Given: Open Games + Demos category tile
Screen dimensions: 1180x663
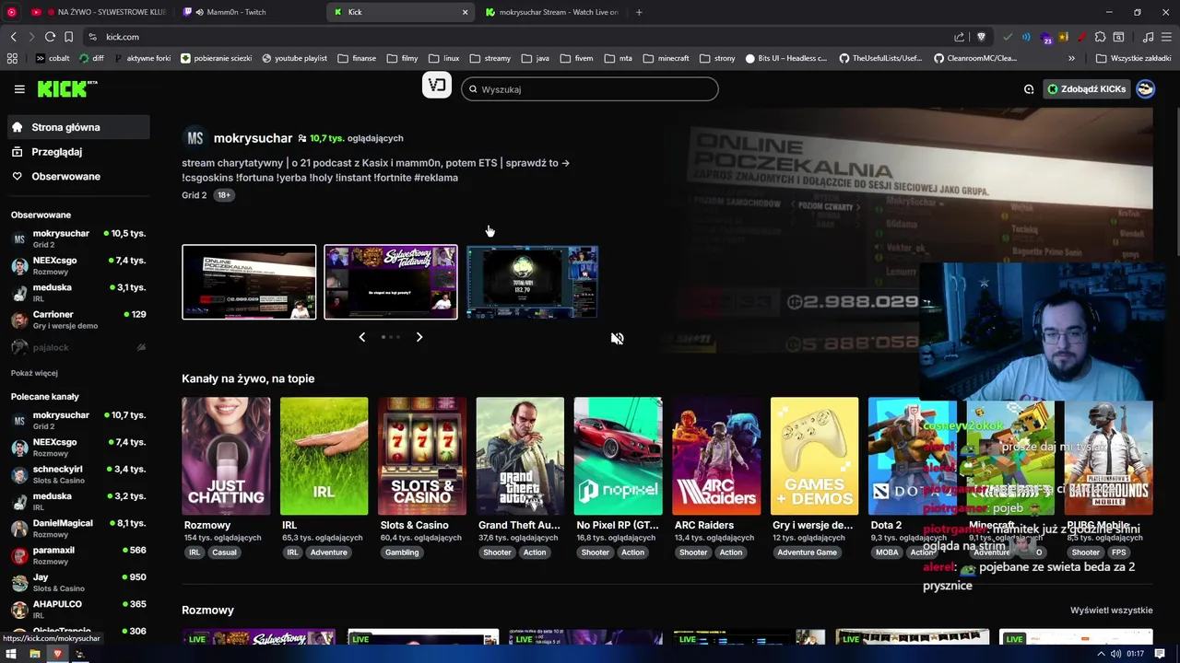Looking at the screenshot, I should tap(814, 456).
